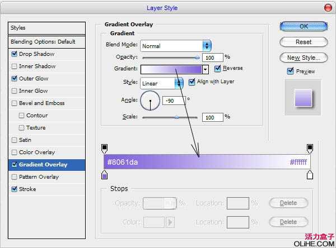The width and height of the screenshot is (336, 248).
Task: Select the purple color stop marker
Action: point(104,175)
